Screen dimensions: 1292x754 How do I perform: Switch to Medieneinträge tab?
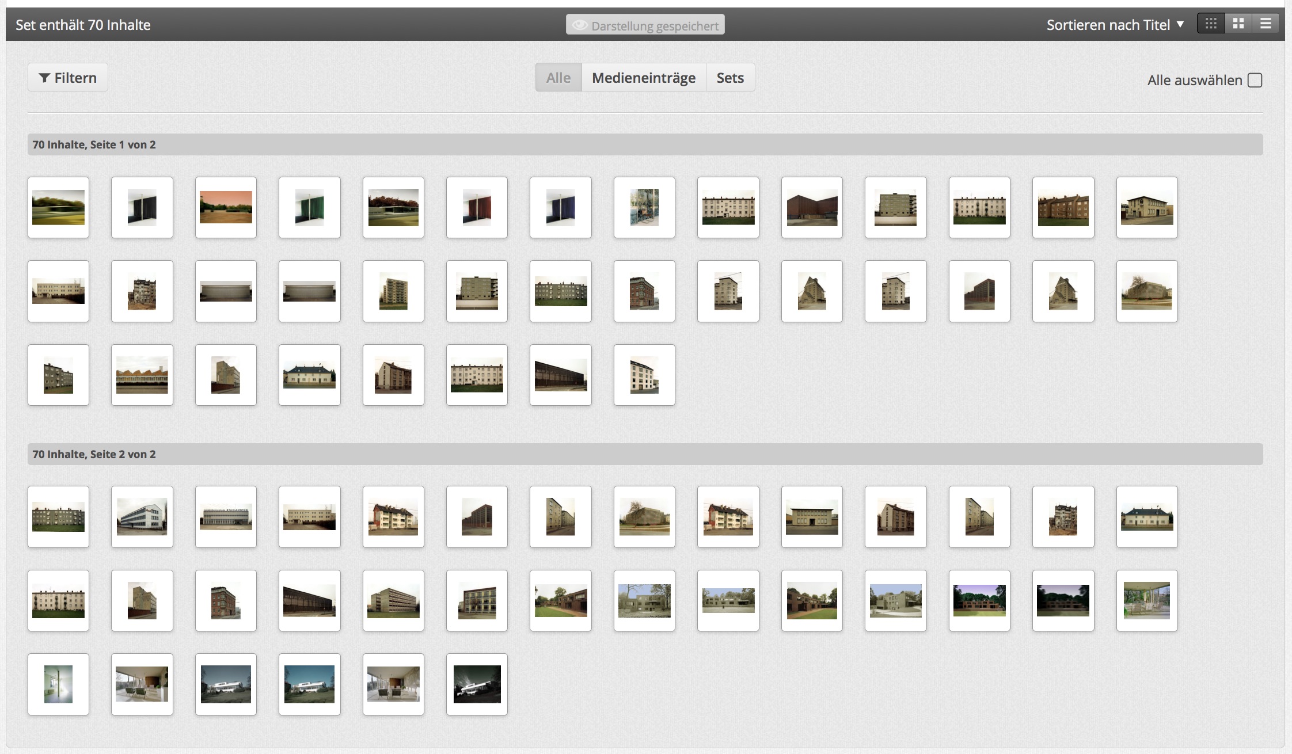click(644, 78)
